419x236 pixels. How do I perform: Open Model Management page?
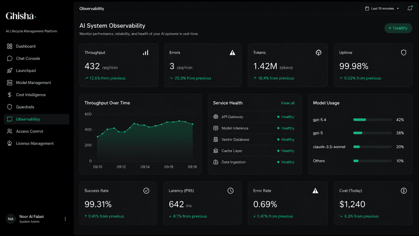pyautogui.click(x=36, y=83)
